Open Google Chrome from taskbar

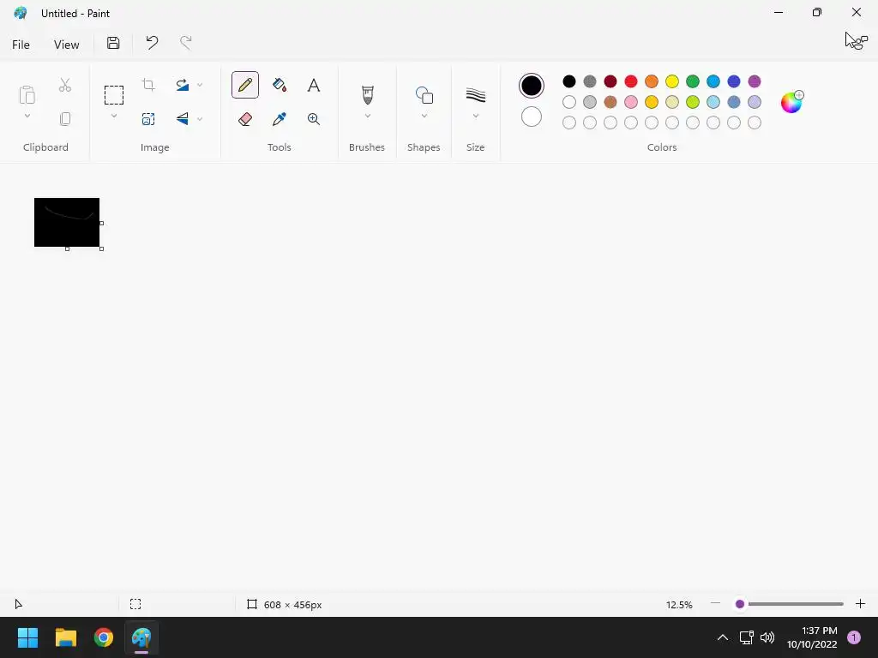(104, 637)
